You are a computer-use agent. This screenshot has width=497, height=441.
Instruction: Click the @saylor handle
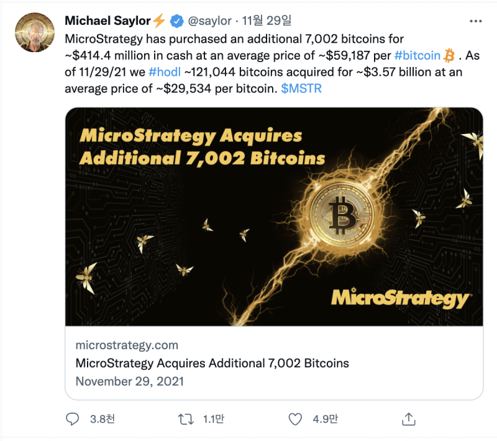pos(209,21)
